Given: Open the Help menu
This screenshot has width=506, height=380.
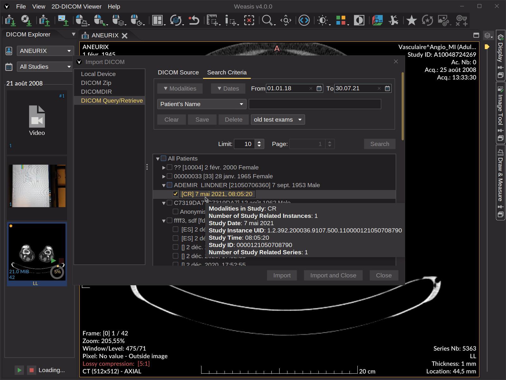Looking at the screenshot, I should tap(114, 6).
